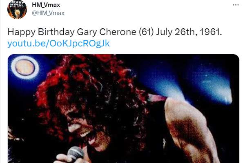This screenshot has height=163, width=245.
Task: Click the word "Birthday" in the tweet
Action: tap(56, 32)
